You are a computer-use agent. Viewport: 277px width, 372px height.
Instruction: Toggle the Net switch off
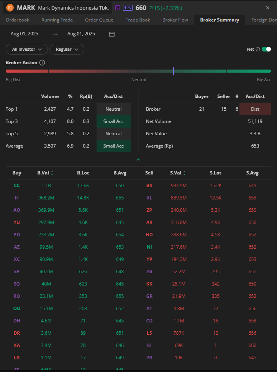pyautogui.click(x=266, y=49)
